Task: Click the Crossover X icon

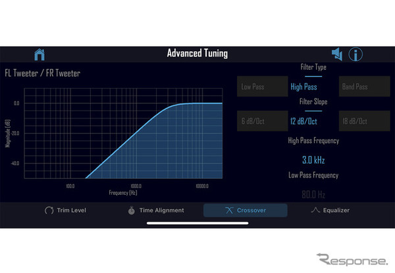Action: tap(229, 211)
